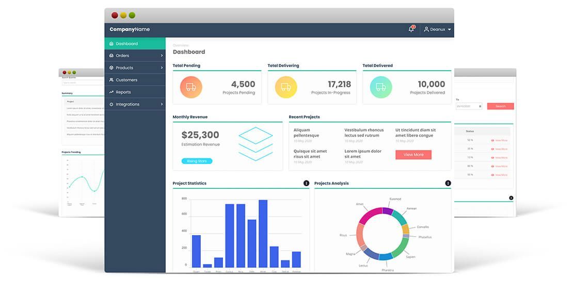The width and height of the screenshot is (573, 297).
Task: Click the 4,500 Projects Pending value
Action: click(x=243, y=84)
